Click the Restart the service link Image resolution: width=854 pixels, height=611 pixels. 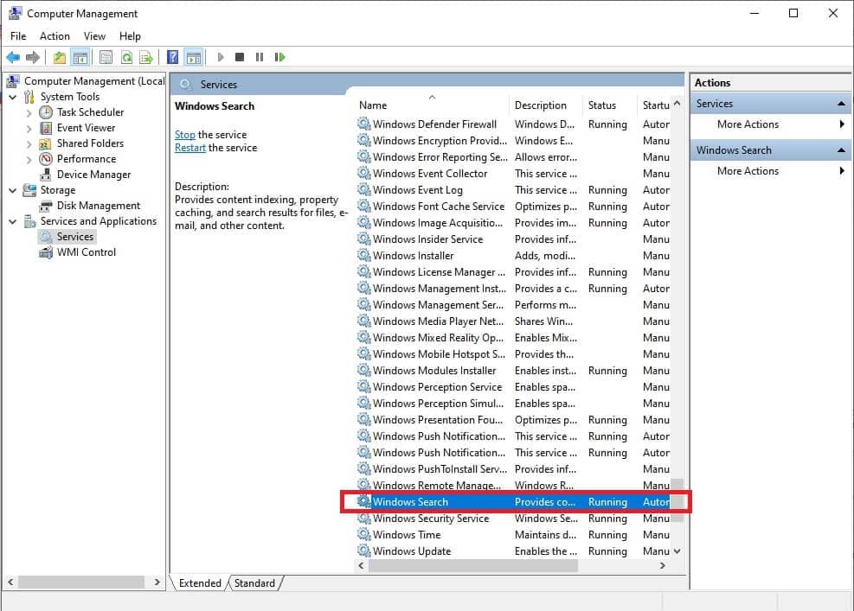[x=190, y=148]
